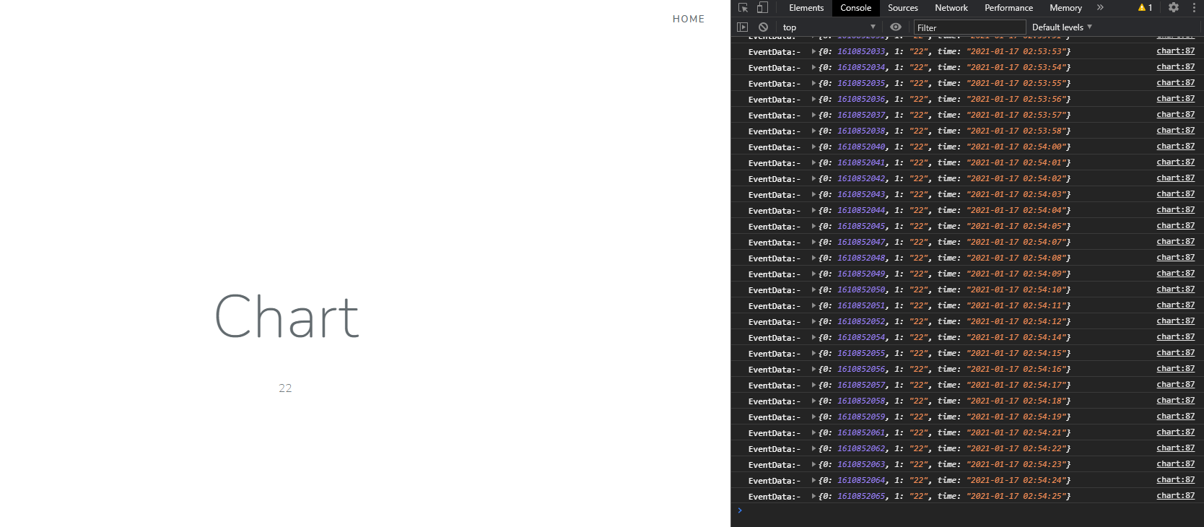Click the HOME navigation link

tap(689, 19)
